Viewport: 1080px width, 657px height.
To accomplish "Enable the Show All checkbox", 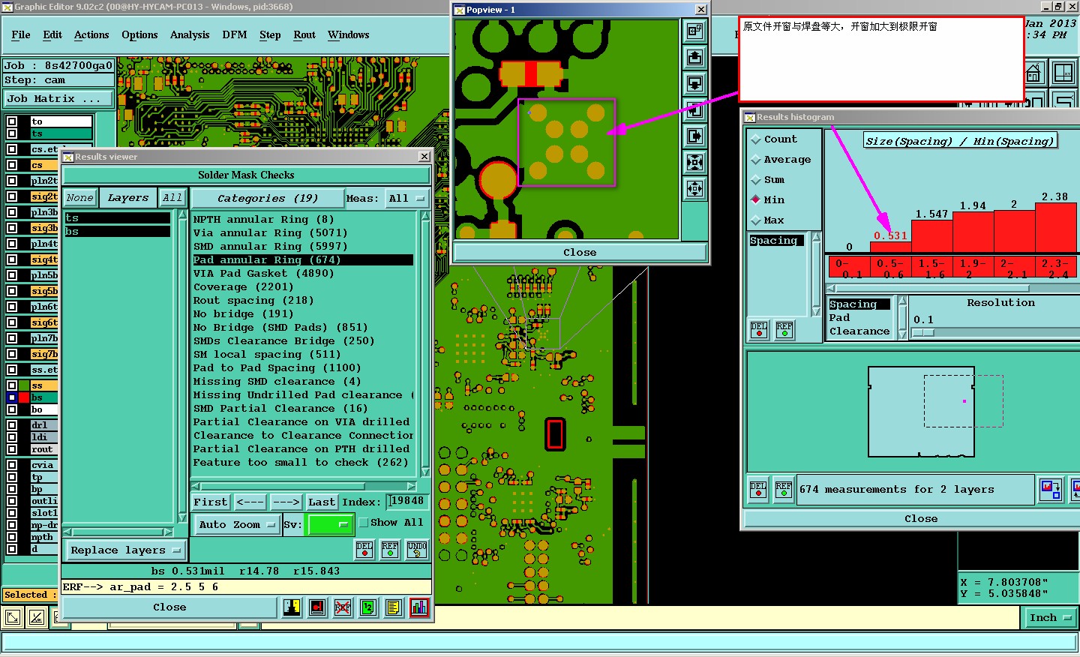I will pyautogui.click(x=364, y=523).
